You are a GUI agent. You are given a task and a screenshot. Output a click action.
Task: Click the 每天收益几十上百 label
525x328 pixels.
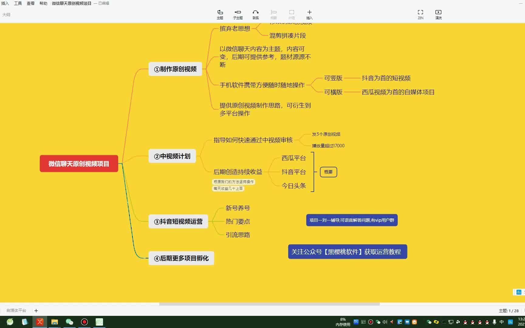[228, 189]
